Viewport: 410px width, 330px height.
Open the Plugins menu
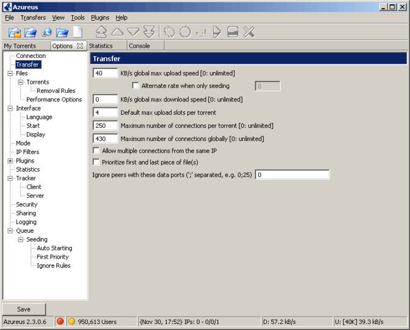pyautogui.click(x=100, y=18)
